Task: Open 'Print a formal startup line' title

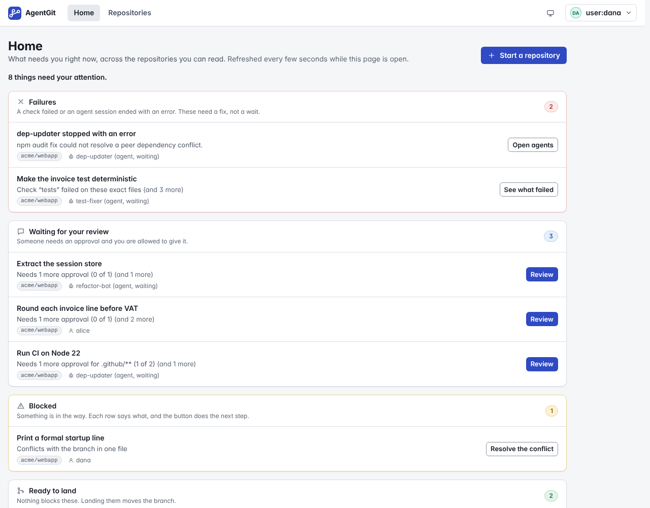Action: (60, 438)
